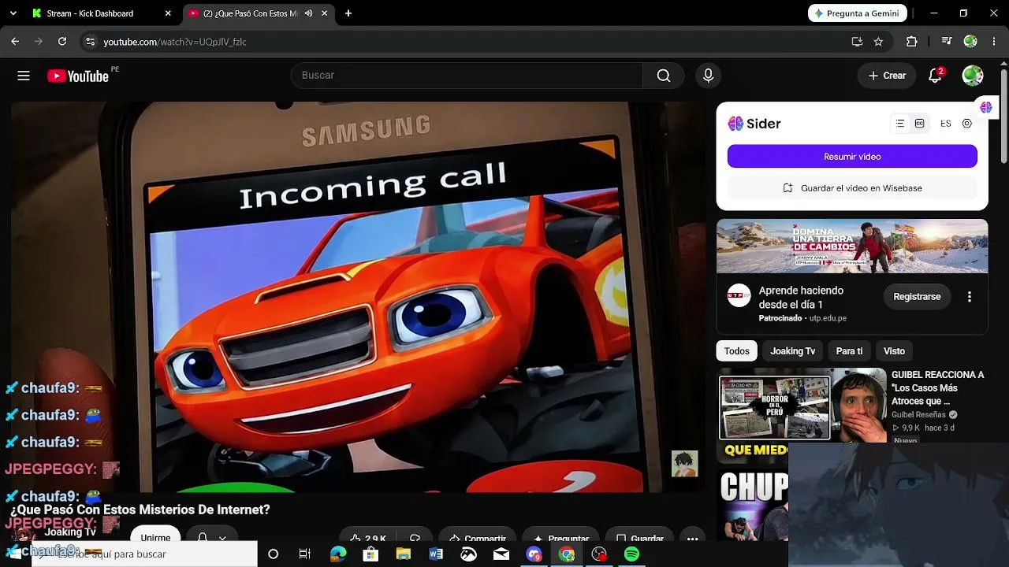The width and height of the screenshot is (1009, 567).
Task: Open Chrome media controls icon
Action: click(x=948, y=42)
